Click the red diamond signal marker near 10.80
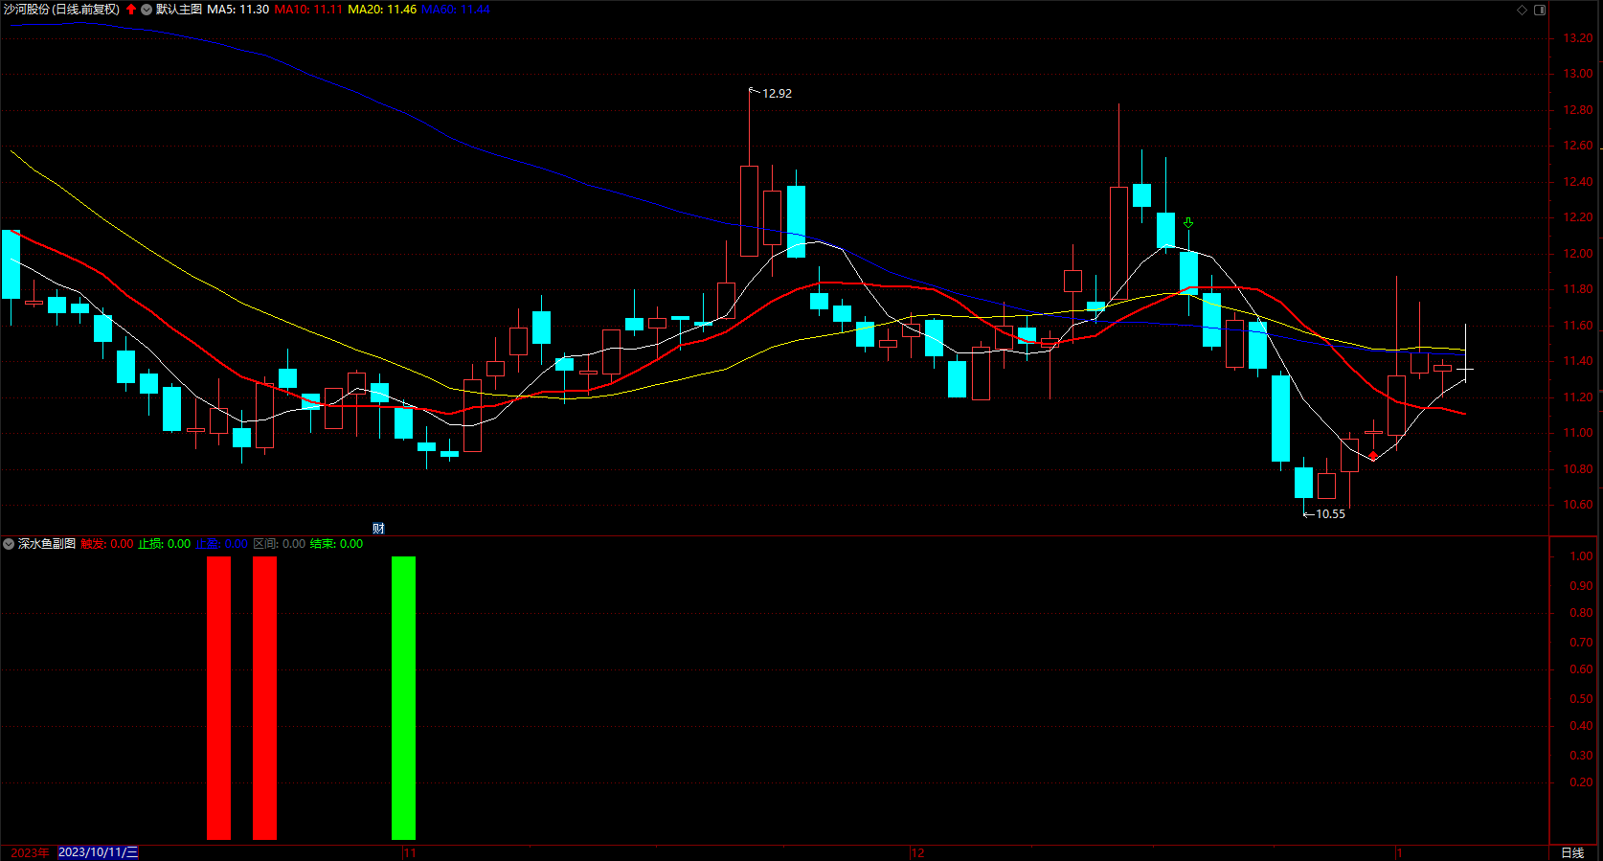 [x=1373, y=456]
